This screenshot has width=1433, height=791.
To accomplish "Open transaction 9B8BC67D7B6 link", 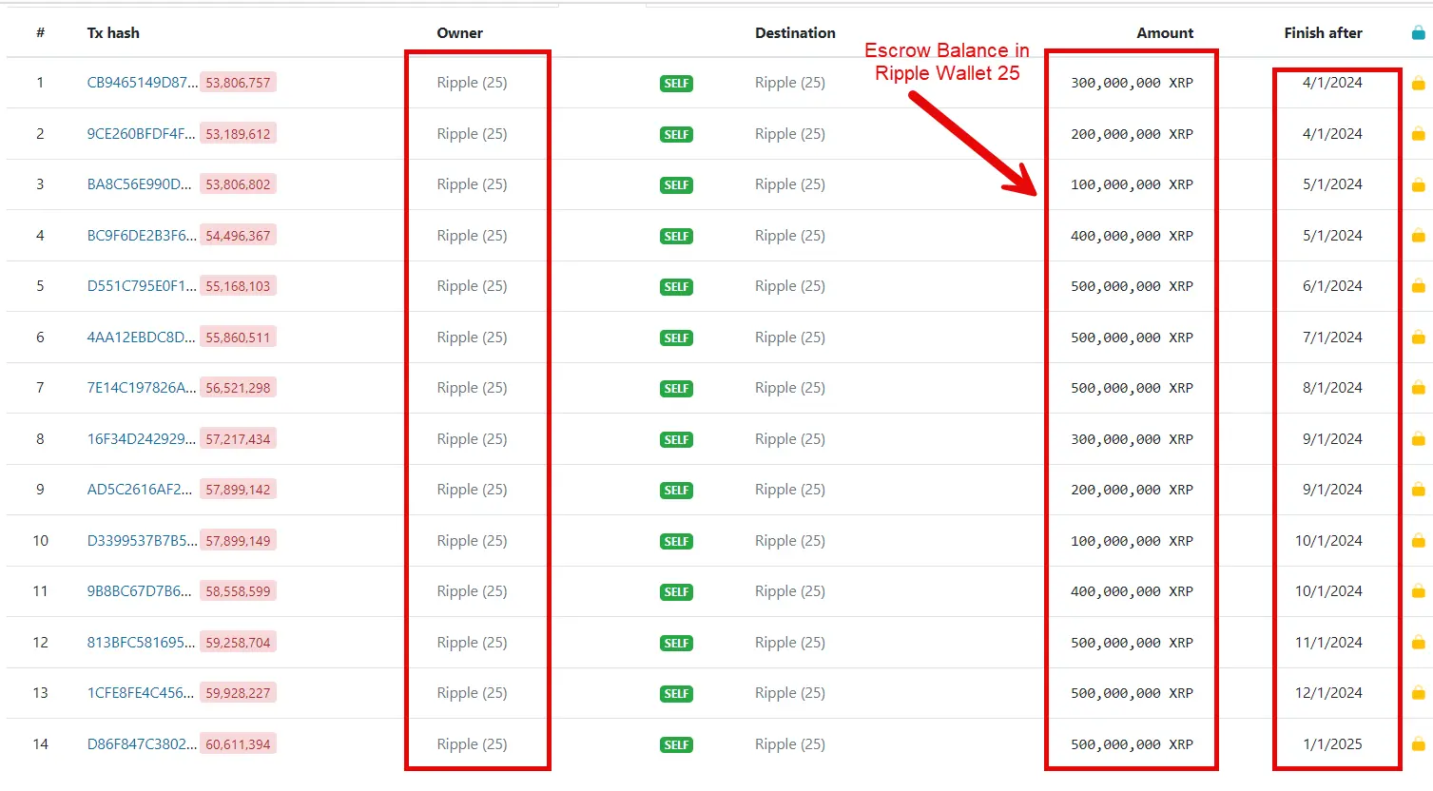I will coord(139,591).
